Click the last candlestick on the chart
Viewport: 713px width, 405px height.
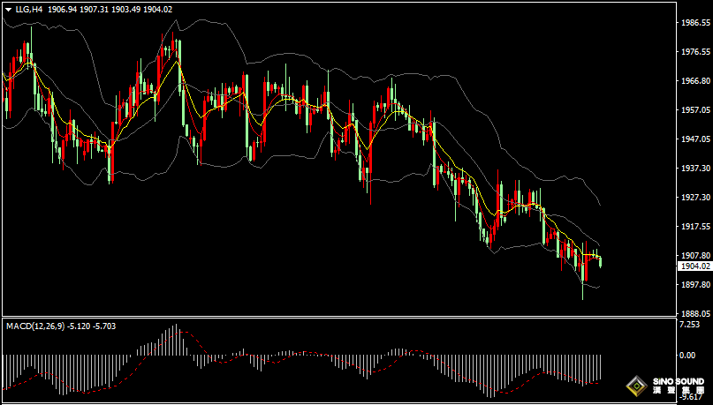[601, 260]
